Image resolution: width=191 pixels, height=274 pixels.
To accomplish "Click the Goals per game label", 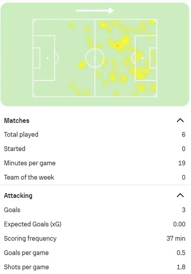I will pos(26,253).
